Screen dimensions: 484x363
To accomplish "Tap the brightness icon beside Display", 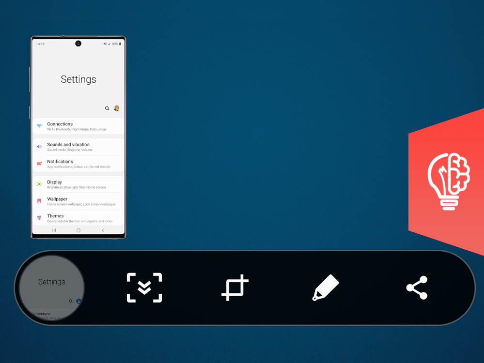I will (x=39, y=184).
